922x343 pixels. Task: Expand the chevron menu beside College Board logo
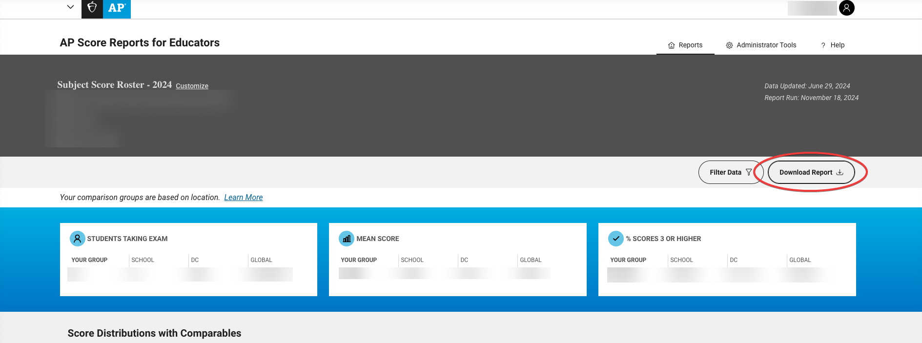click(70, 7)
